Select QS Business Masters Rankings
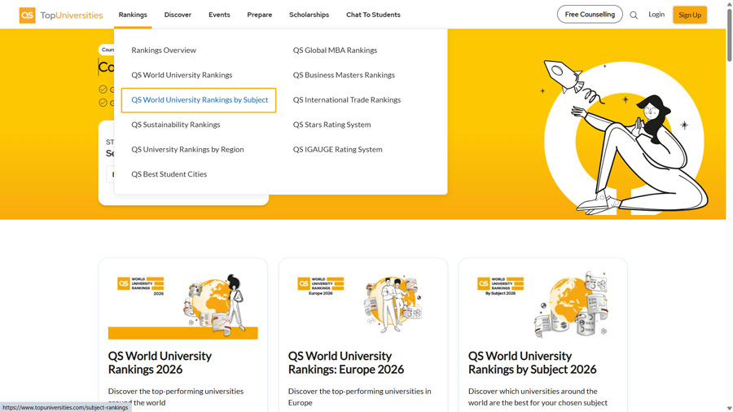This screenshot has height=412, width=733. (x=344, y=75)
